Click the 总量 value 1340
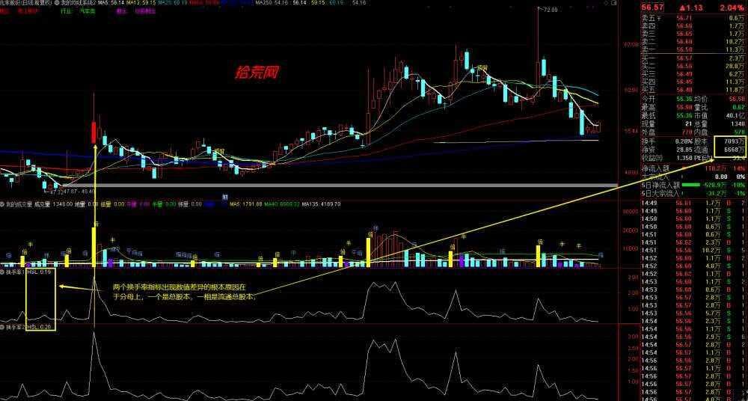This screenshot has height=401, width=748. pos(738,123)
